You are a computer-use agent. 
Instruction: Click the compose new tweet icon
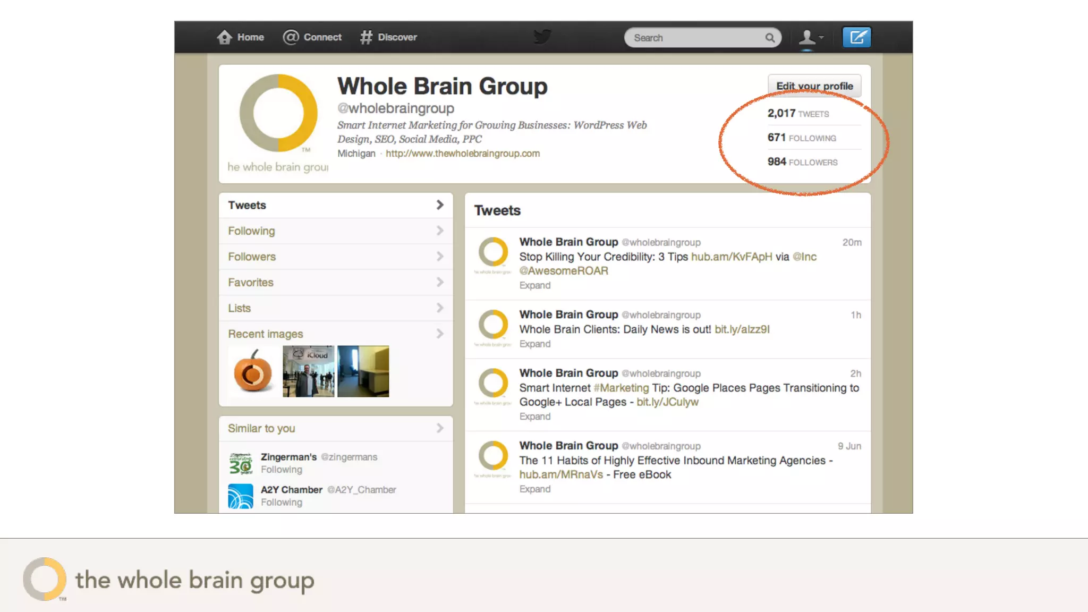[x=856, y=37]
